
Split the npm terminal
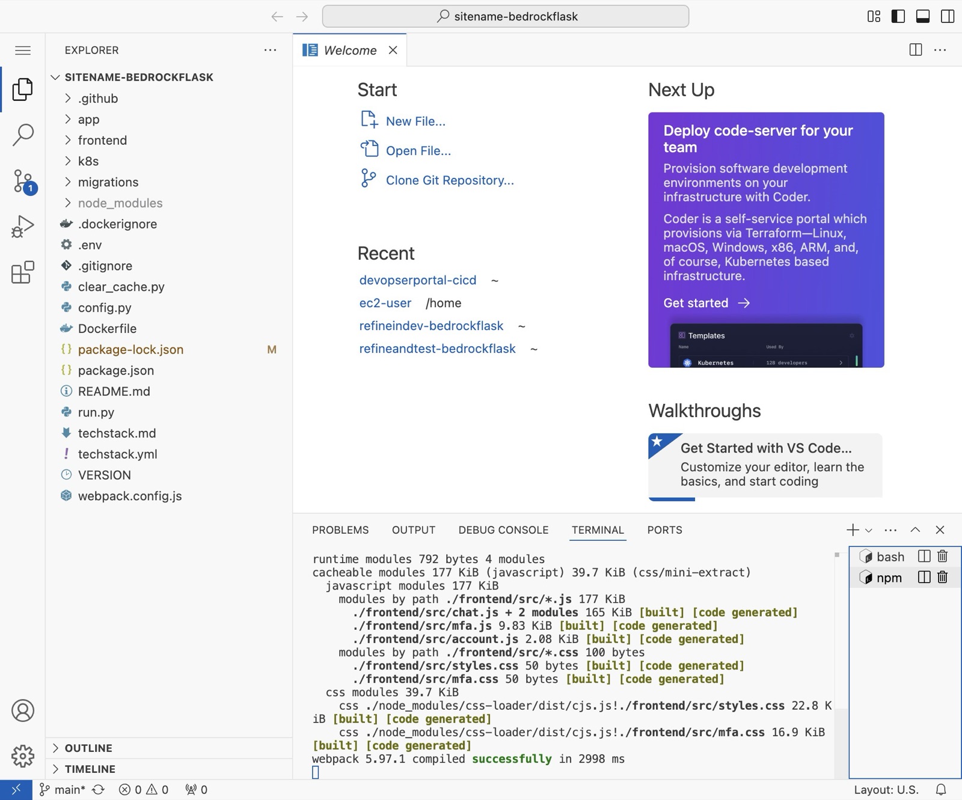pyautogui.click(x=924, y=577)
